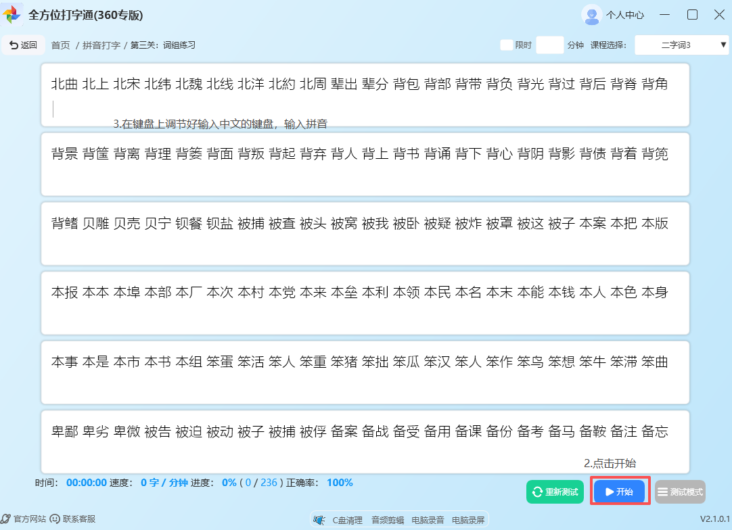The width and height of the screenshot is (732, 530).
Task: Open 个人中心 user avatar icon
Action: (591, 15)
